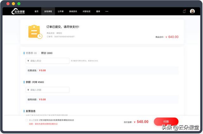Check the 本人已接受 agreement checkbox
203x134 pixels.
(x=26, y=120)
